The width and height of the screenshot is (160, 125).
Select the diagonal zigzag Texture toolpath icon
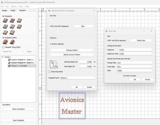pyautogui.click(x=19, y=26)
